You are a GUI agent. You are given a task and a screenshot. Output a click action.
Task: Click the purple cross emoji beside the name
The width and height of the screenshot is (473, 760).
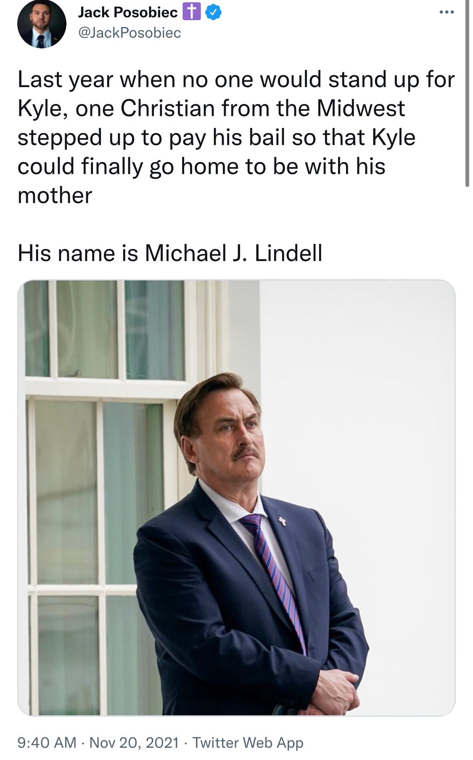(x=191, y=13)
